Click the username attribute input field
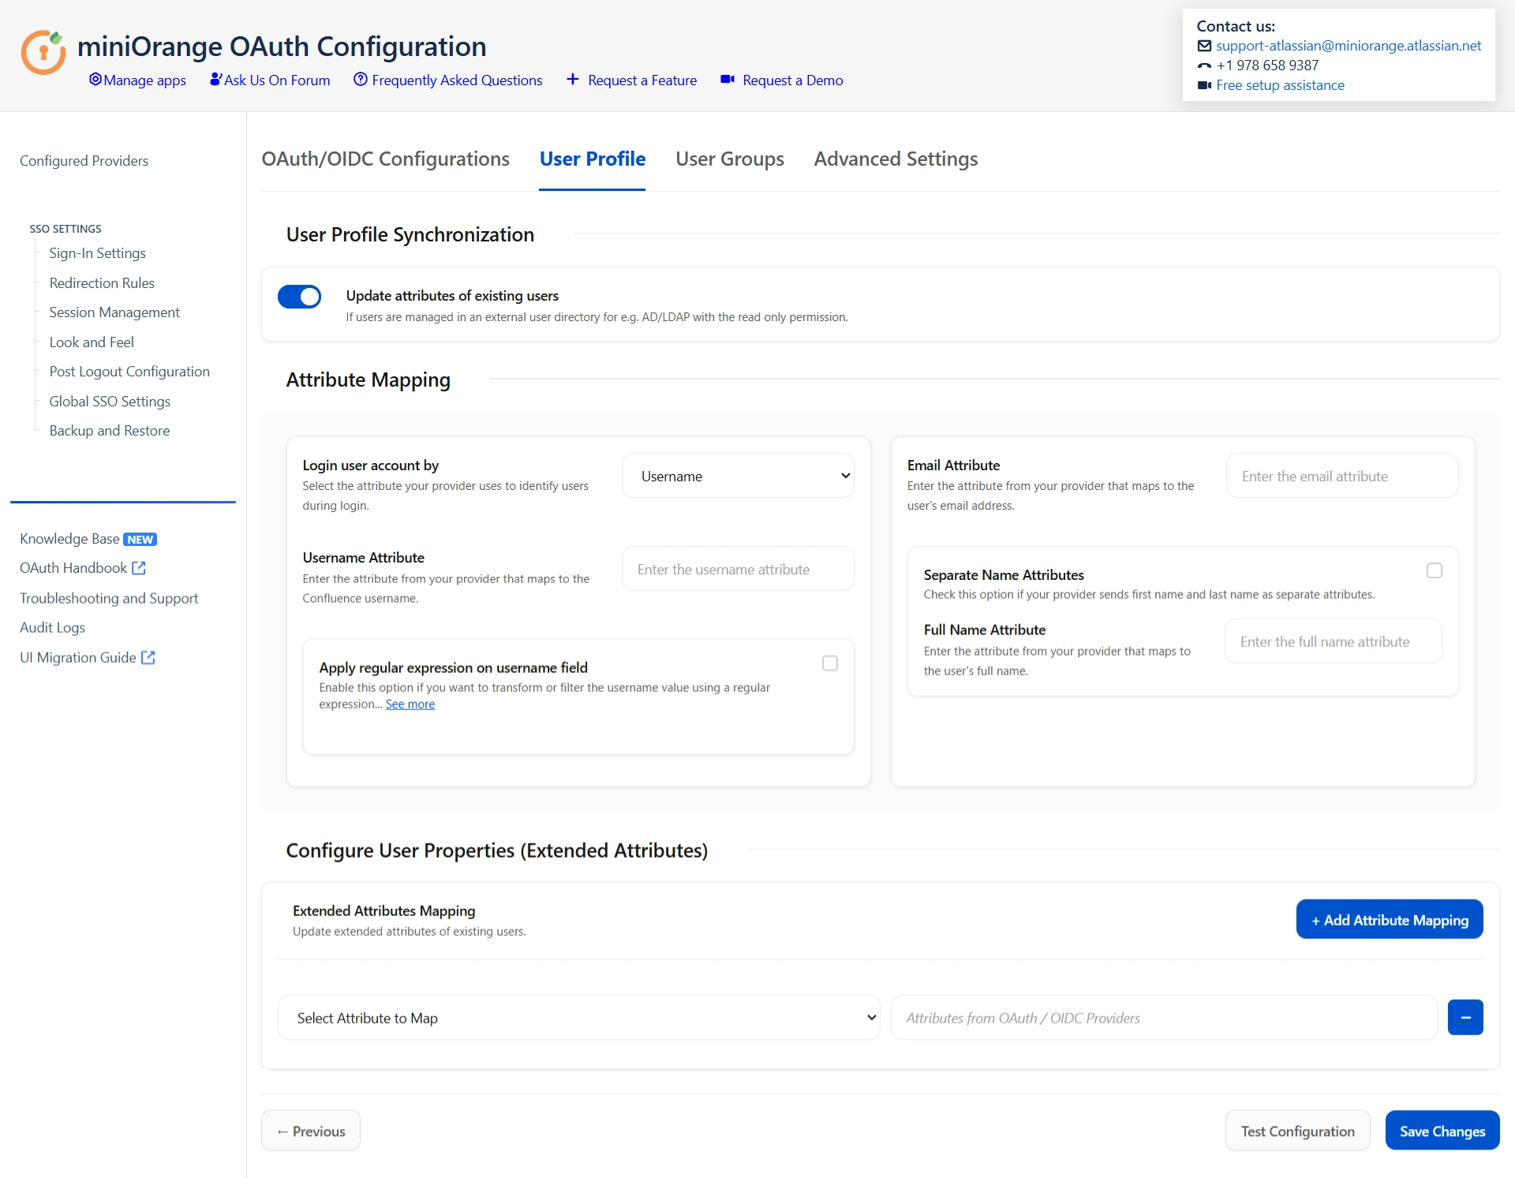Screen dimensions: 1515x1178 pyautogui.click(x=738, y=569)
